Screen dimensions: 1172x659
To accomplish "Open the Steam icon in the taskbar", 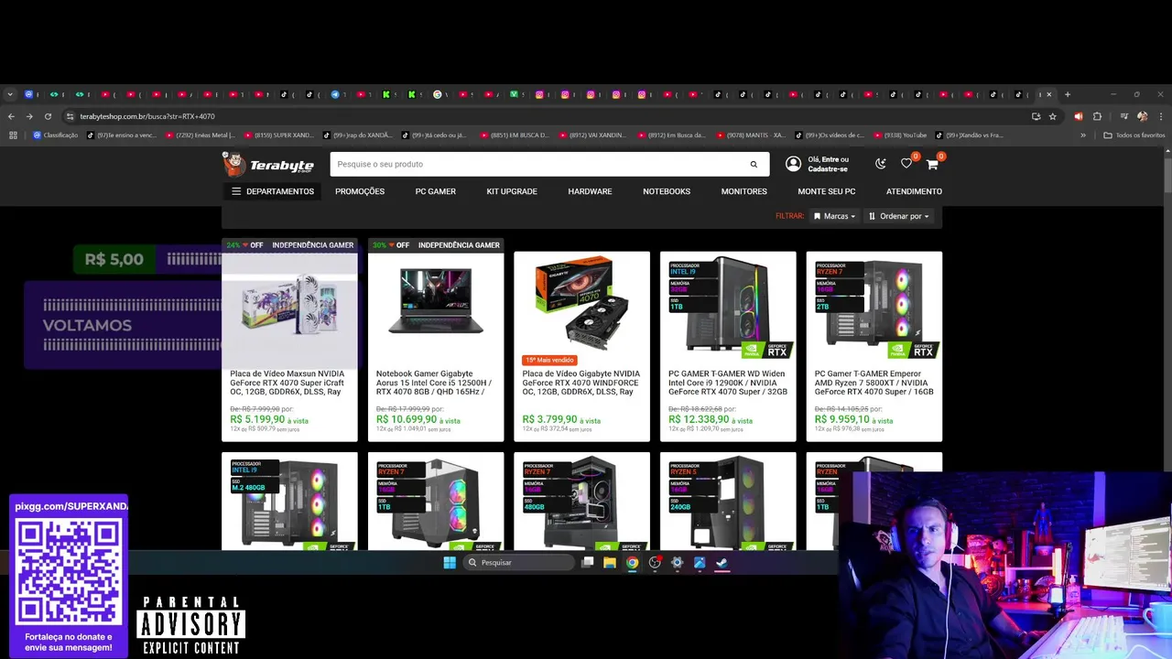I will (722, 563).
